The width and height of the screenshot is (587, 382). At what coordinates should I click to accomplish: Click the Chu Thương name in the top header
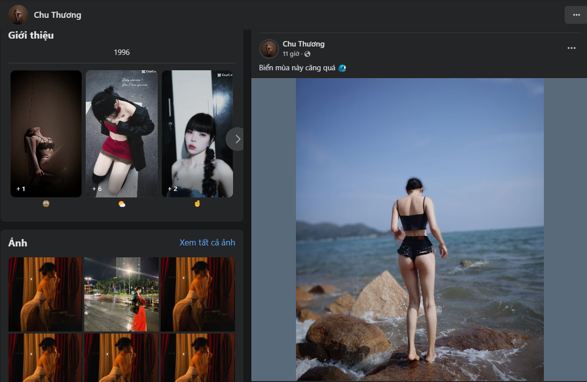coord(58,15)
